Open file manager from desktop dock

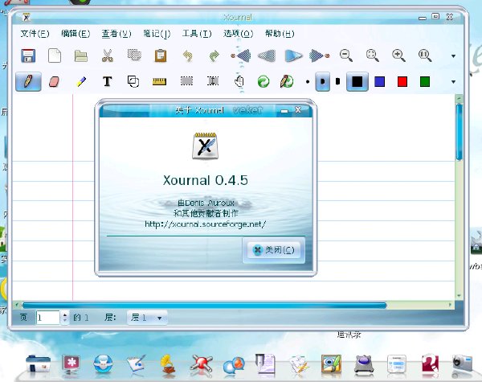[x=38, y=364]
